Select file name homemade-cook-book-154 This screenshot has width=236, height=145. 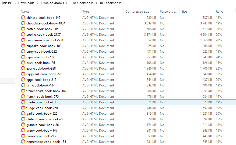[46, 142]
